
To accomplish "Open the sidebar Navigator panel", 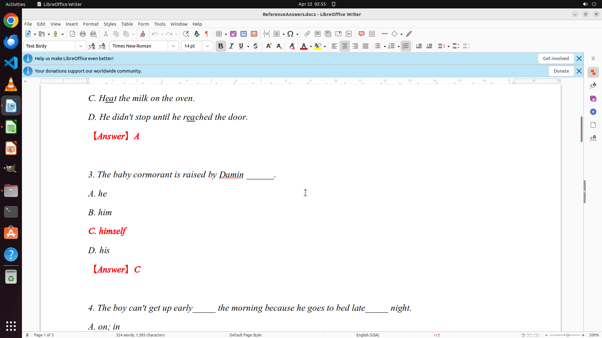I will (x=593, y=112).
